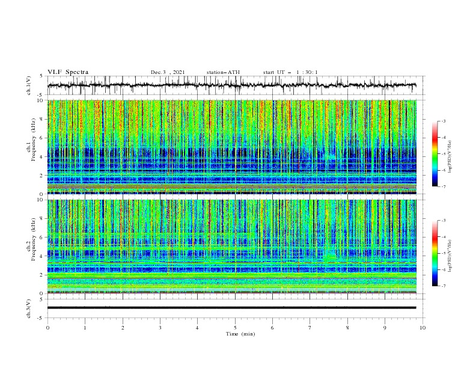Click time axis tick label "5"

coord(235,328)
